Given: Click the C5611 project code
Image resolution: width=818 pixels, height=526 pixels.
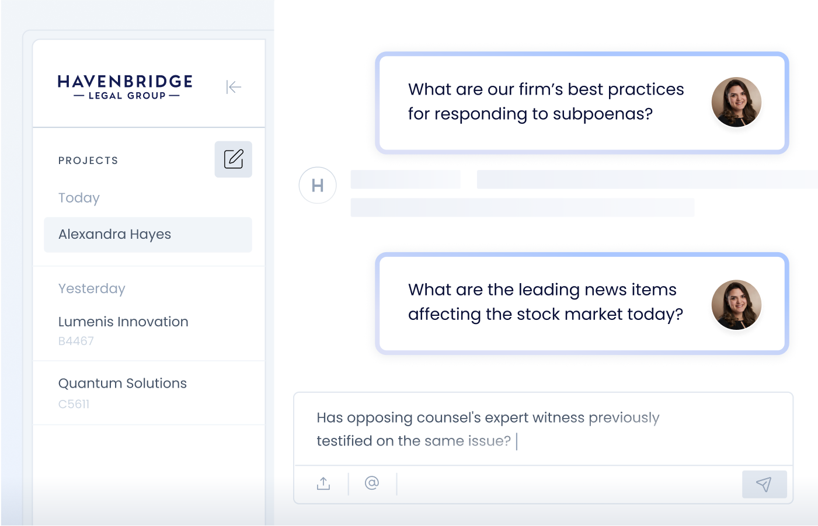Looking at the screenshot, I should 74,404.
